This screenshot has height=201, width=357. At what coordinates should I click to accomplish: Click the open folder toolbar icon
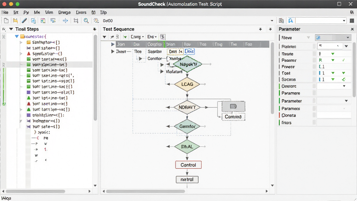15,21
